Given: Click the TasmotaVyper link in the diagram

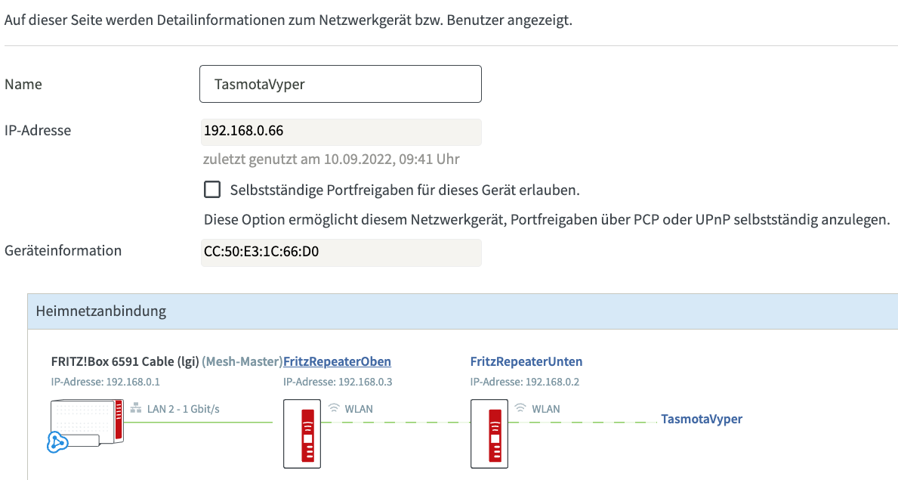Looking at the screenshot, I should point(703,419).
